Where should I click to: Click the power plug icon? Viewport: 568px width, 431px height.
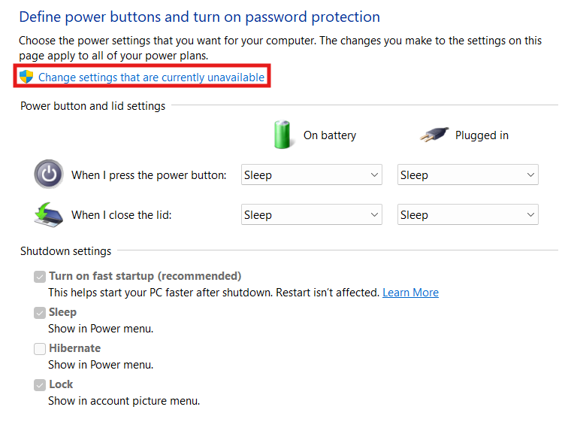coord(434,135)
